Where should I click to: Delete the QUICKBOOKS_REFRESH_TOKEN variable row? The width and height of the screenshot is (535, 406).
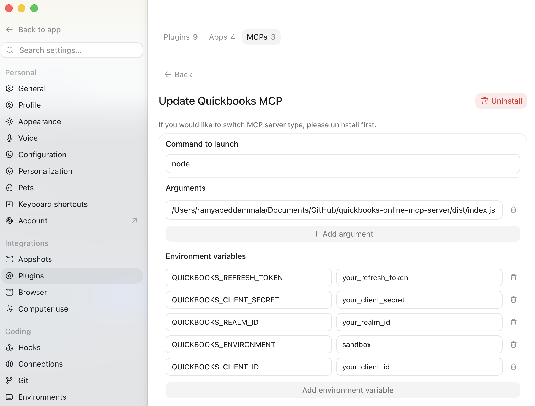point(514,277)
